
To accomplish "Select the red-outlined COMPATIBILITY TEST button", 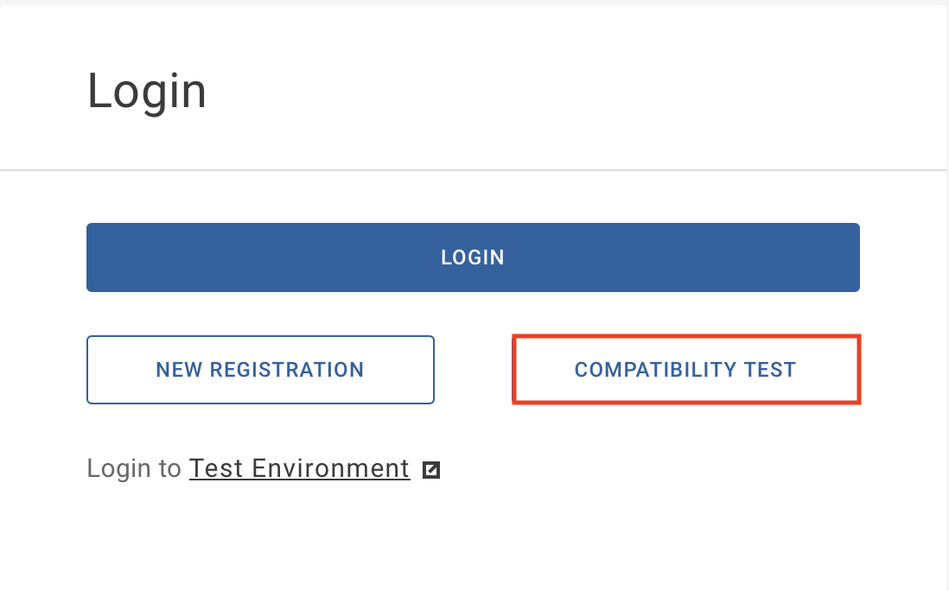I will pos(685,369).
